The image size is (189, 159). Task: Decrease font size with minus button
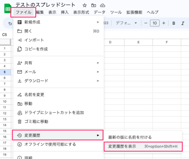pos(146,23)
